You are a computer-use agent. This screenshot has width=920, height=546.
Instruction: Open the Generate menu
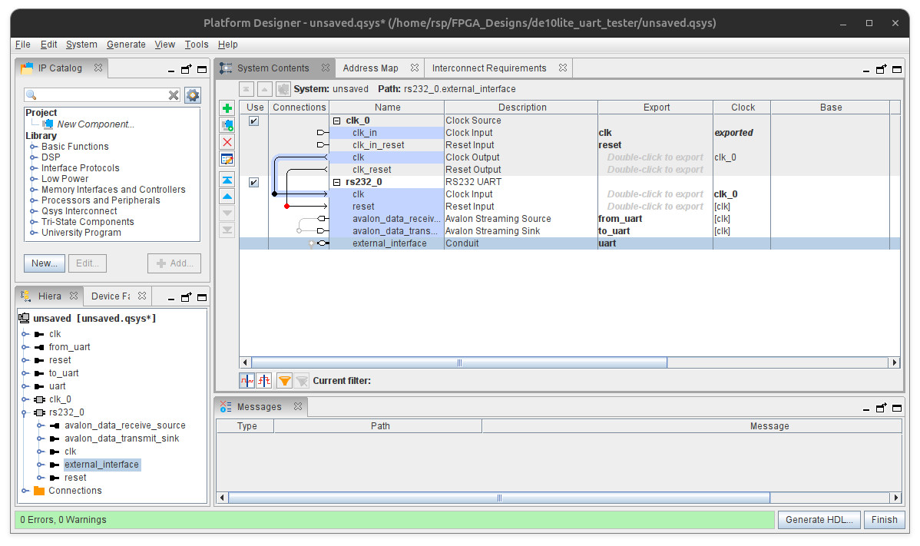pyautogui.click(x=126, y=45)
